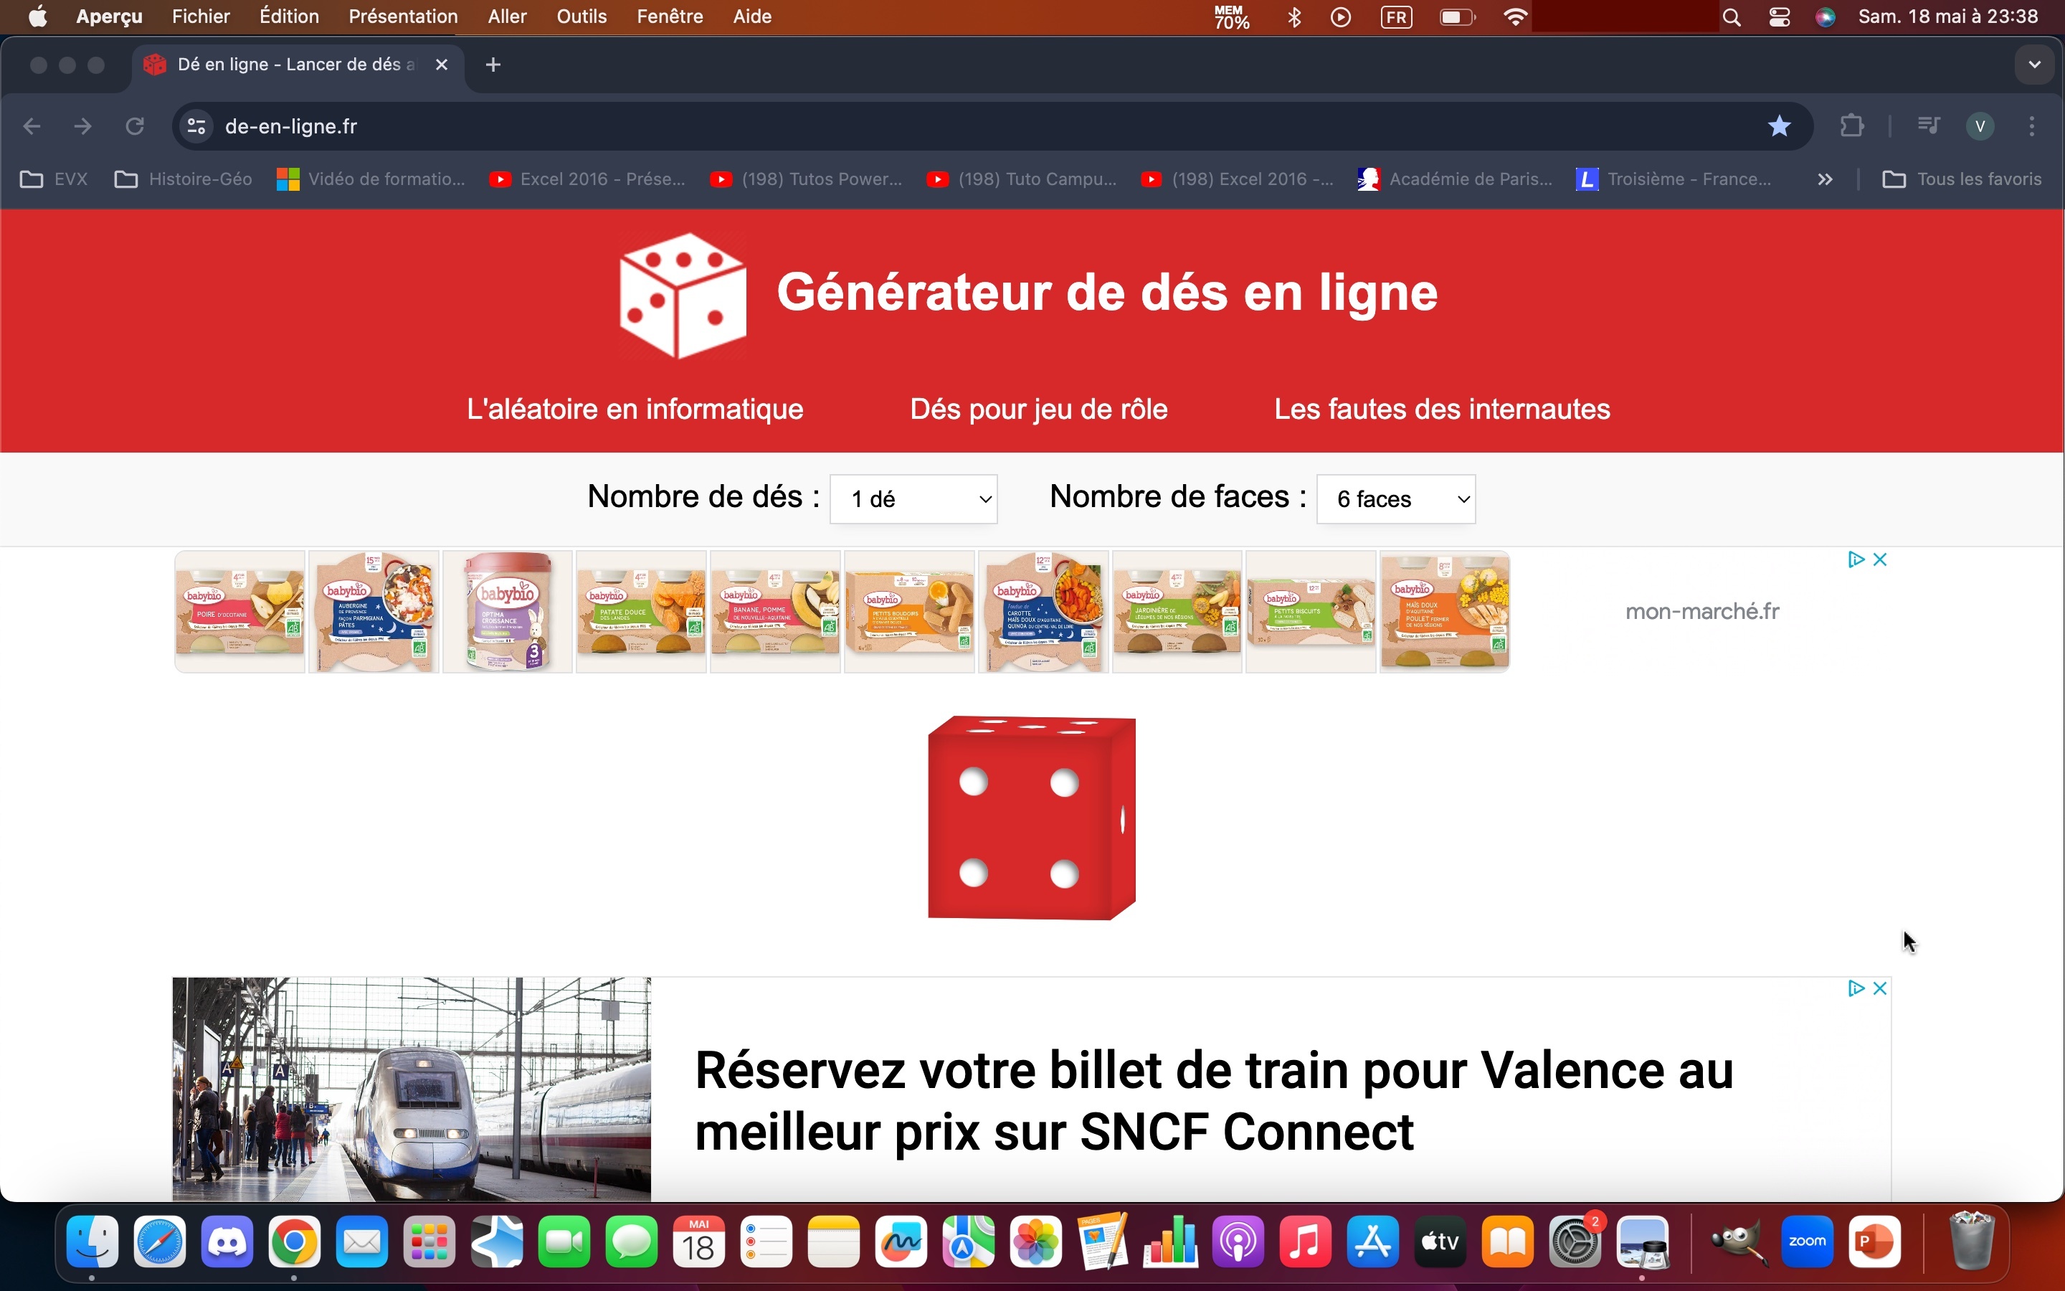The height and width of the screenshot is (1291, 2065).
Task: Expand the hidden bookmarks chevron
Action: (x=1824, y=179)
